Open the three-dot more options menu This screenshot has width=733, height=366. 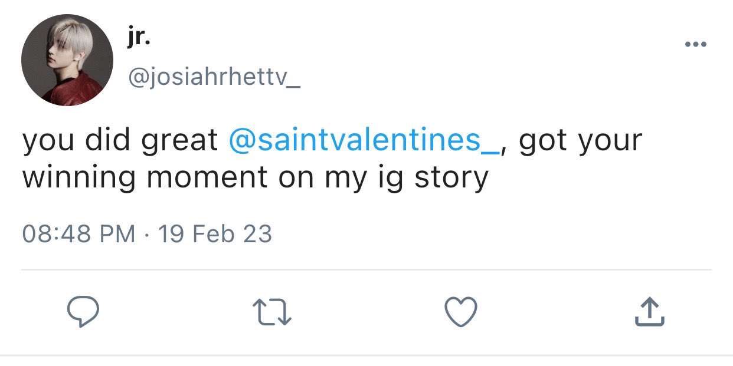(696, 45)
